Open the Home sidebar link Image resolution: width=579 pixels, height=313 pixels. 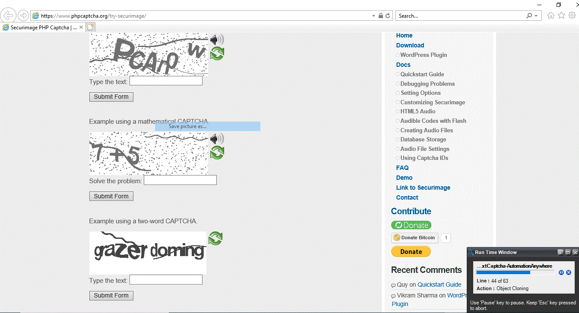coord(404,35)
